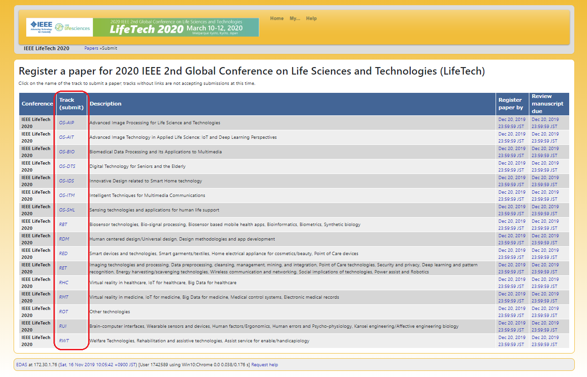Click the LifeTech 2020 conference banner
587x377 pixels.
(176, 27)
